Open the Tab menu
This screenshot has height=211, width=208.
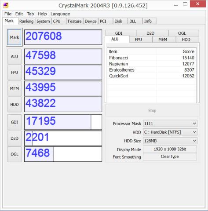(x=30, y=14)
